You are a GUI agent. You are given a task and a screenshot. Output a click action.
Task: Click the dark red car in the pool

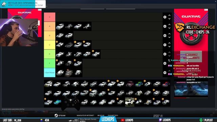coord(130,84)
